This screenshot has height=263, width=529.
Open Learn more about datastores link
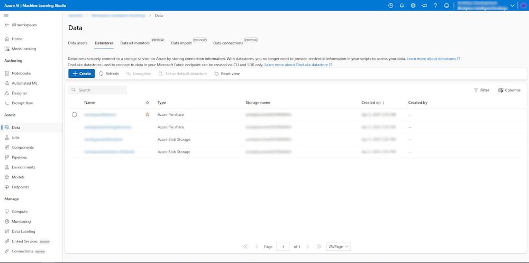tap(434, 59)
